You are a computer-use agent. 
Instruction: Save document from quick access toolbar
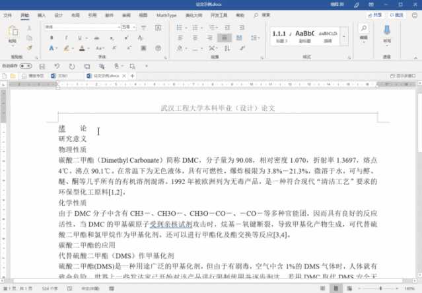point(42,66)
